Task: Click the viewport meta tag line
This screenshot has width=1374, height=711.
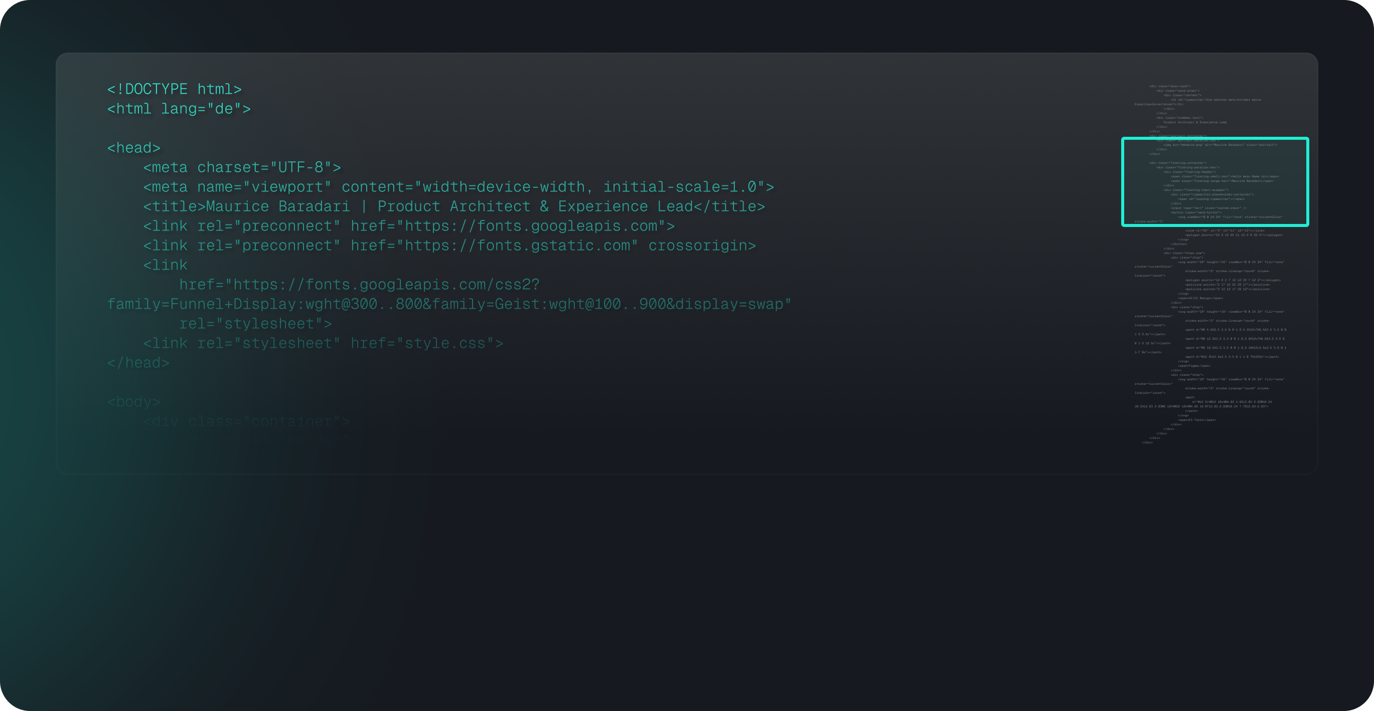Action: (x=459, y=186)
